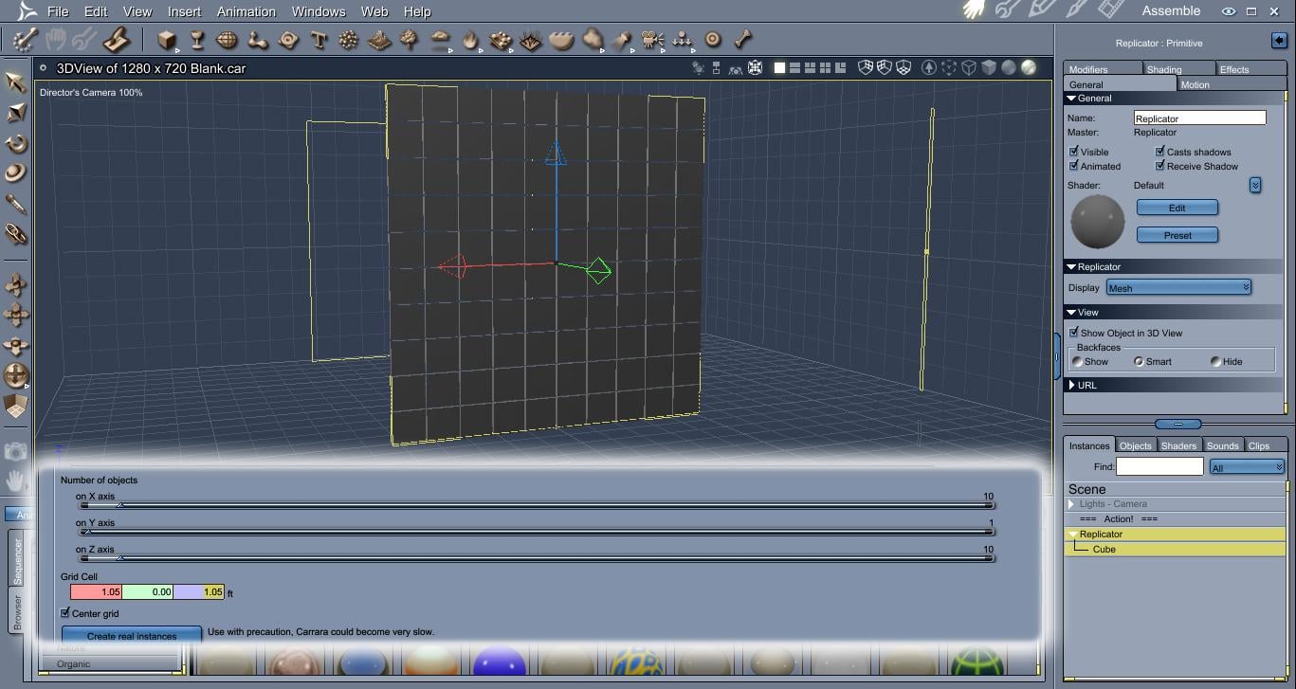The height and width of the screenshot is (689, 1296).
Task: Select the Scale tool in left toolbar
Action: (16, 113)
